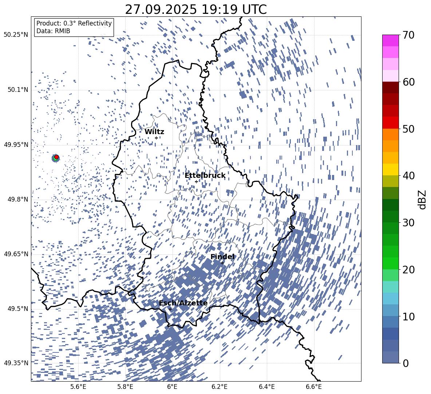
Task: Click the 50.25°N latitude label
Action: (x=16, y=35)
